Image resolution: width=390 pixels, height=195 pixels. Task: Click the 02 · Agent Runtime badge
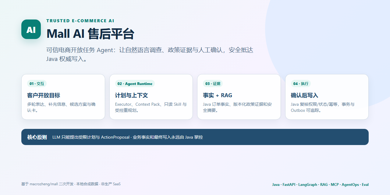135,83
